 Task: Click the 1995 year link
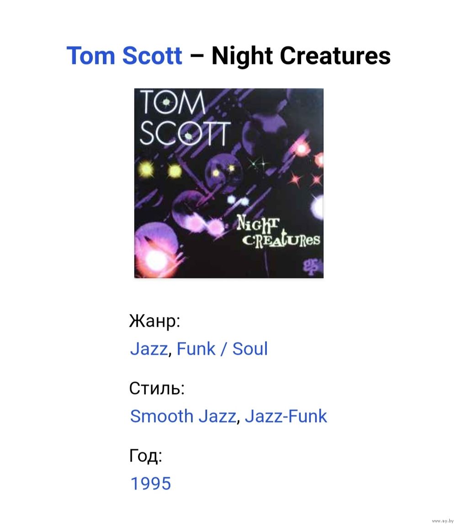[150, 483]
